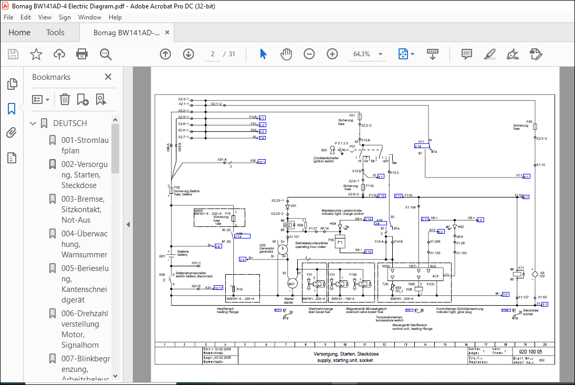Open the Edit menu
The width and height of the screenshot is (575, 385).
point(26,17)
